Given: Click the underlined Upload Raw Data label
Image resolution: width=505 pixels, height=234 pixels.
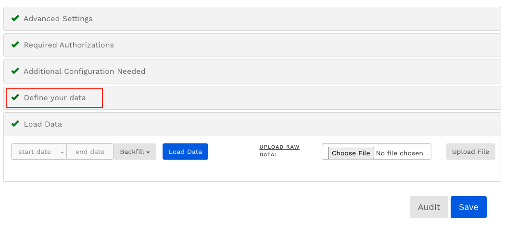Looking at the screenshot, I should [x=279, y=151].
